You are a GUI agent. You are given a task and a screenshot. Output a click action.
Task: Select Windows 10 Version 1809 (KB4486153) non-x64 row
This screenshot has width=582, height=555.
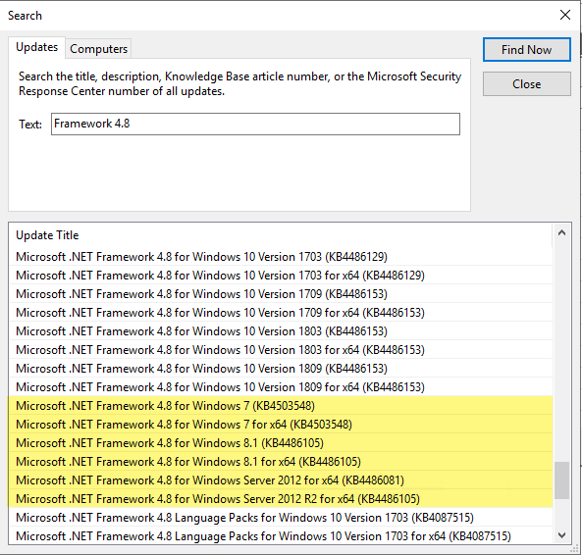[x=281, y=368]
